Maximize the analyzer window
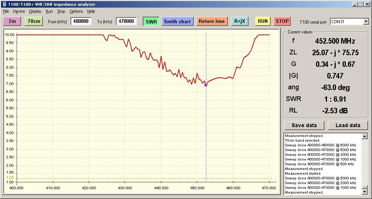This screenshot has height=199, width=372. point(360,4)
